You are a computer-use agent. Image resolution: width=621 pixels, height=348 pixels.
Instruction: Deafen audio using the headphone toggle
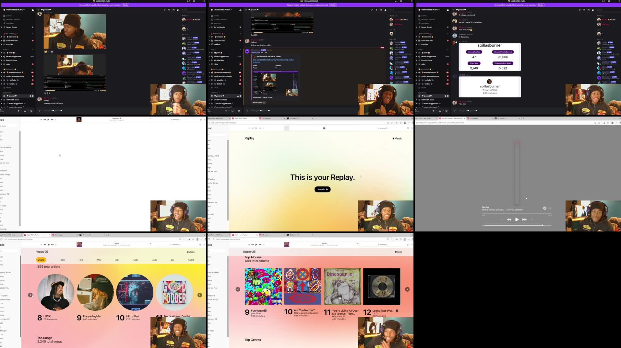[25, 111]
